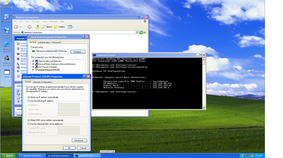Open the Security Debugger desktop shortcut
283x158 pixels.
[7, 61]
